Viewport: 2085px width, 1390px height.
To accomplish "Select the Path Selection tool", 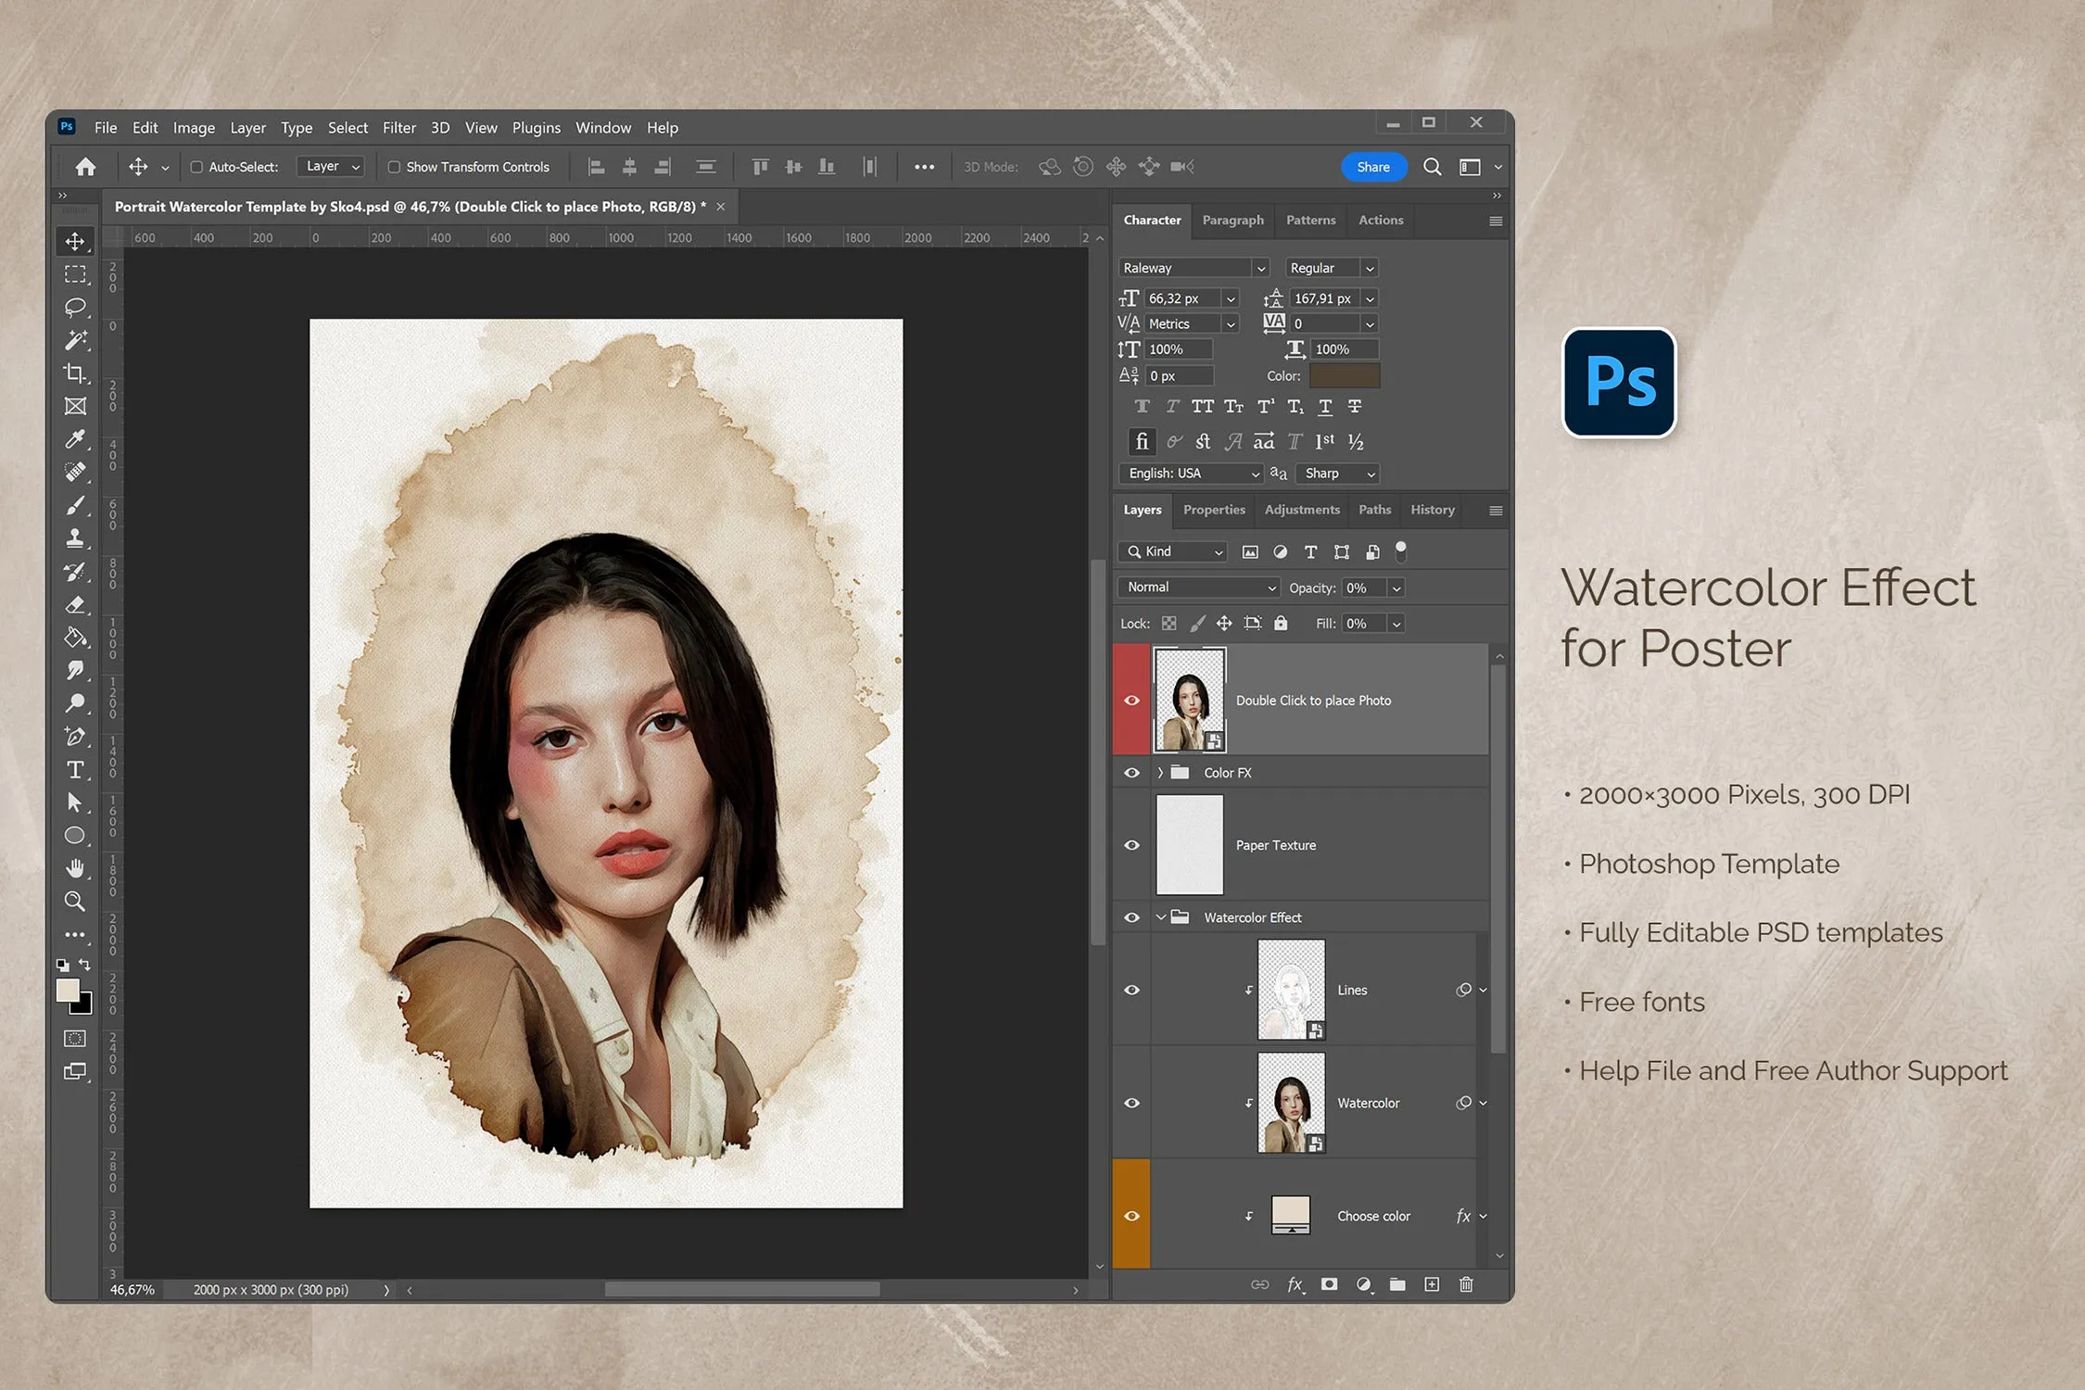I will pos(75,802).
